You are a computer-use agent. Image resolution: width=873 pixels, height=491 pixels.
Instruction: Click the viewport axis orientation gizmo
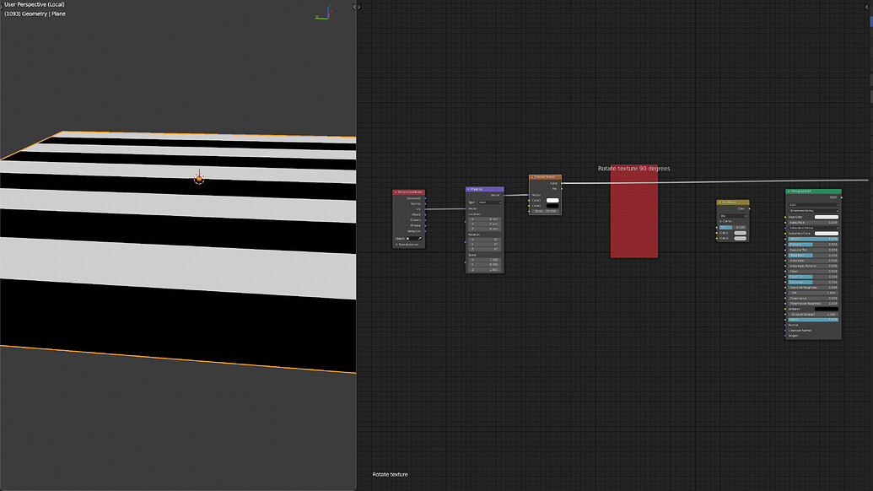324,13
